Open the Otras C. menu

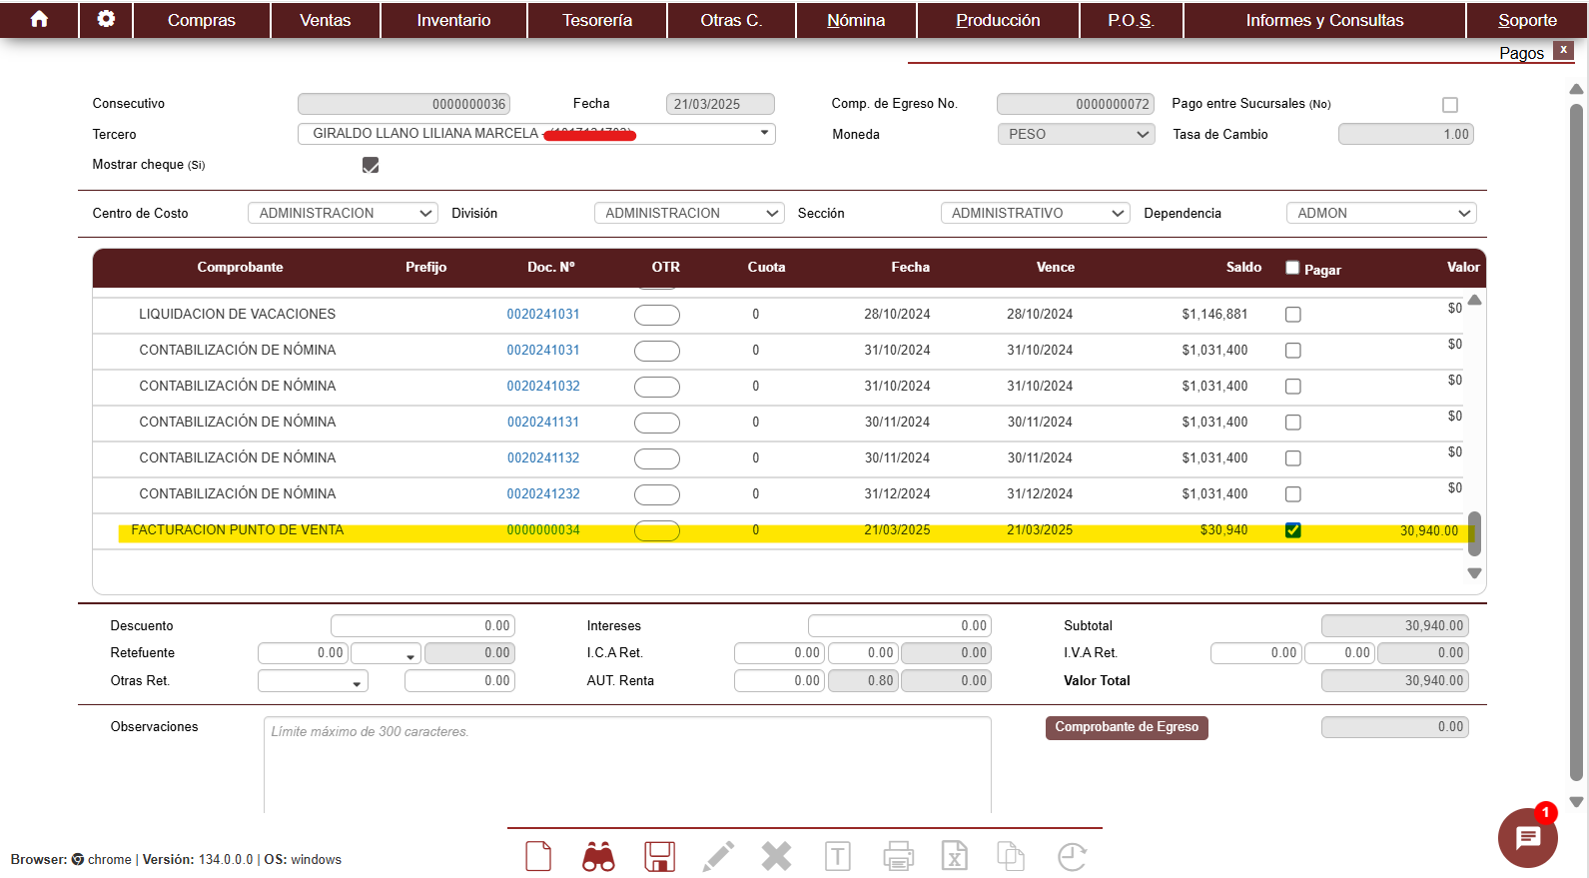click(731, 20)
